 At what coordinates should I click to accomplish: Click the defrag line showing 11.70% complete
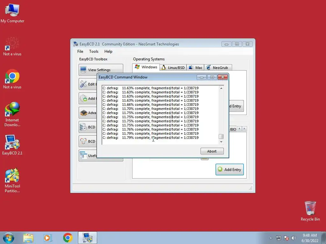(151, 109)
